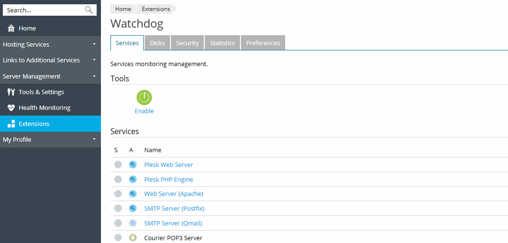Click status indicator for Web Server (Apache)
This screenshot has height=243, width=508.
pyautogui.click(x=118, y=194)
